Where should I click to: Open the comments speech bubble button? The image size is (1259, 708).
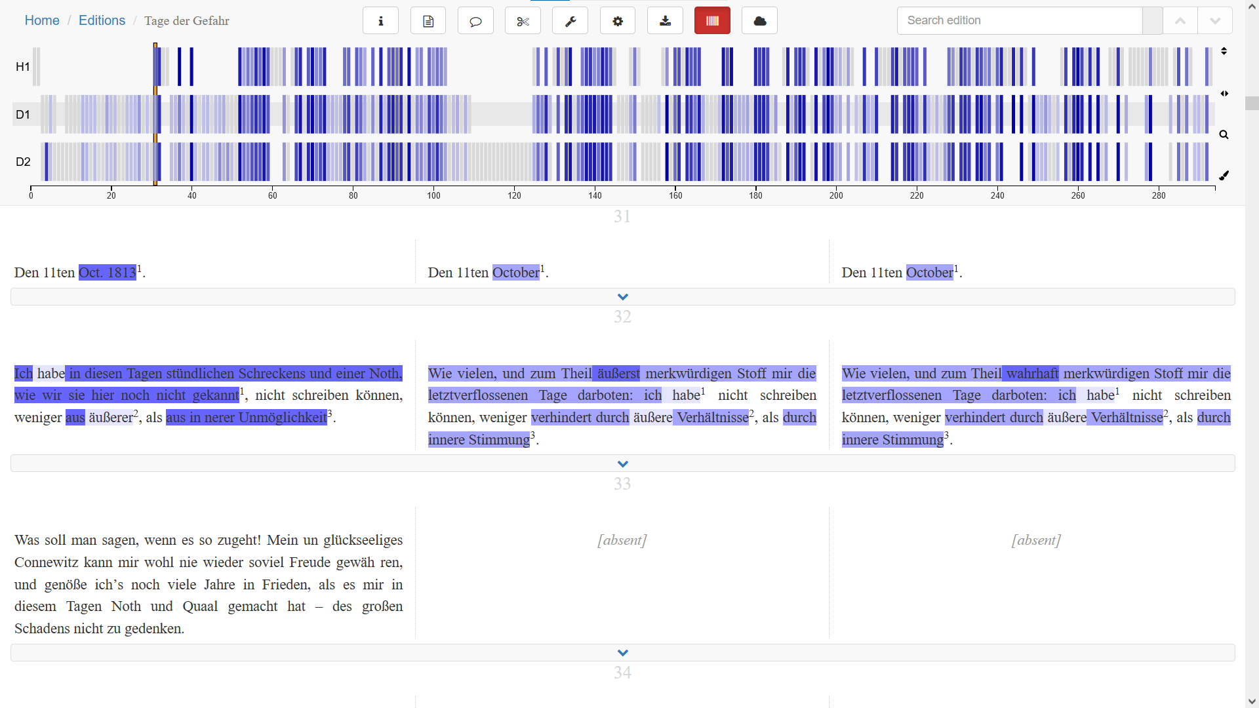475,21
